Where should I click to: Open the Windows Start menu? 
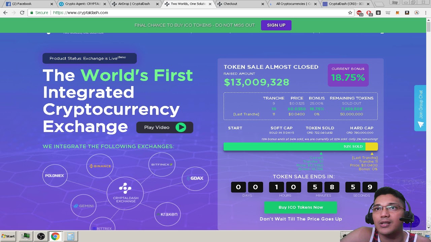(x=8, y=236)
